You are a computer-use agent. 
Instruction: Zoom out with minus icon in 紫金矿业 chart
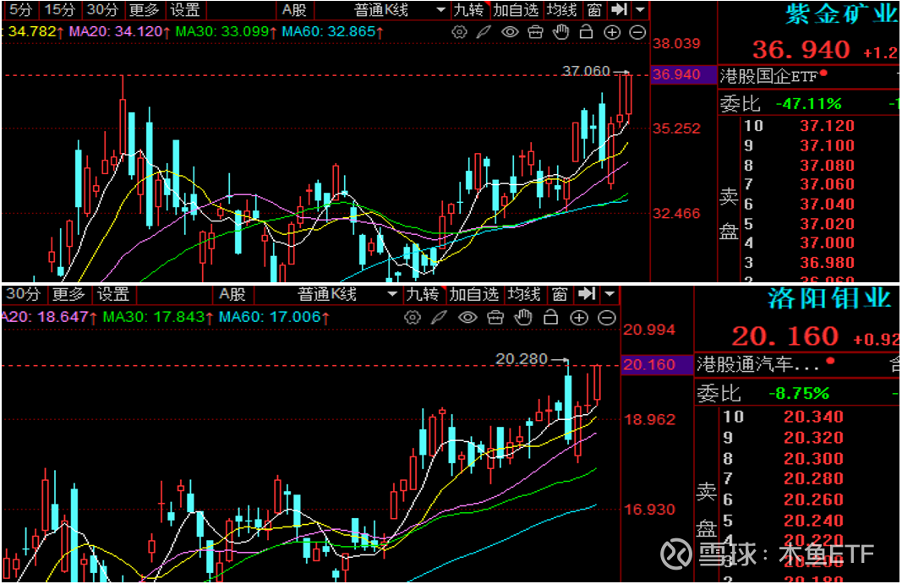coord(637,32)
